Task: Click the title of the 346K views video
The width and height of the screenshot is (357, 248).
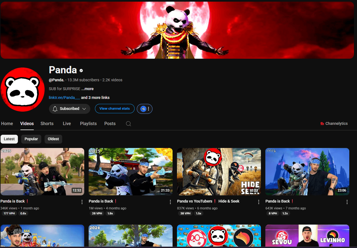Action: point(15,201)
